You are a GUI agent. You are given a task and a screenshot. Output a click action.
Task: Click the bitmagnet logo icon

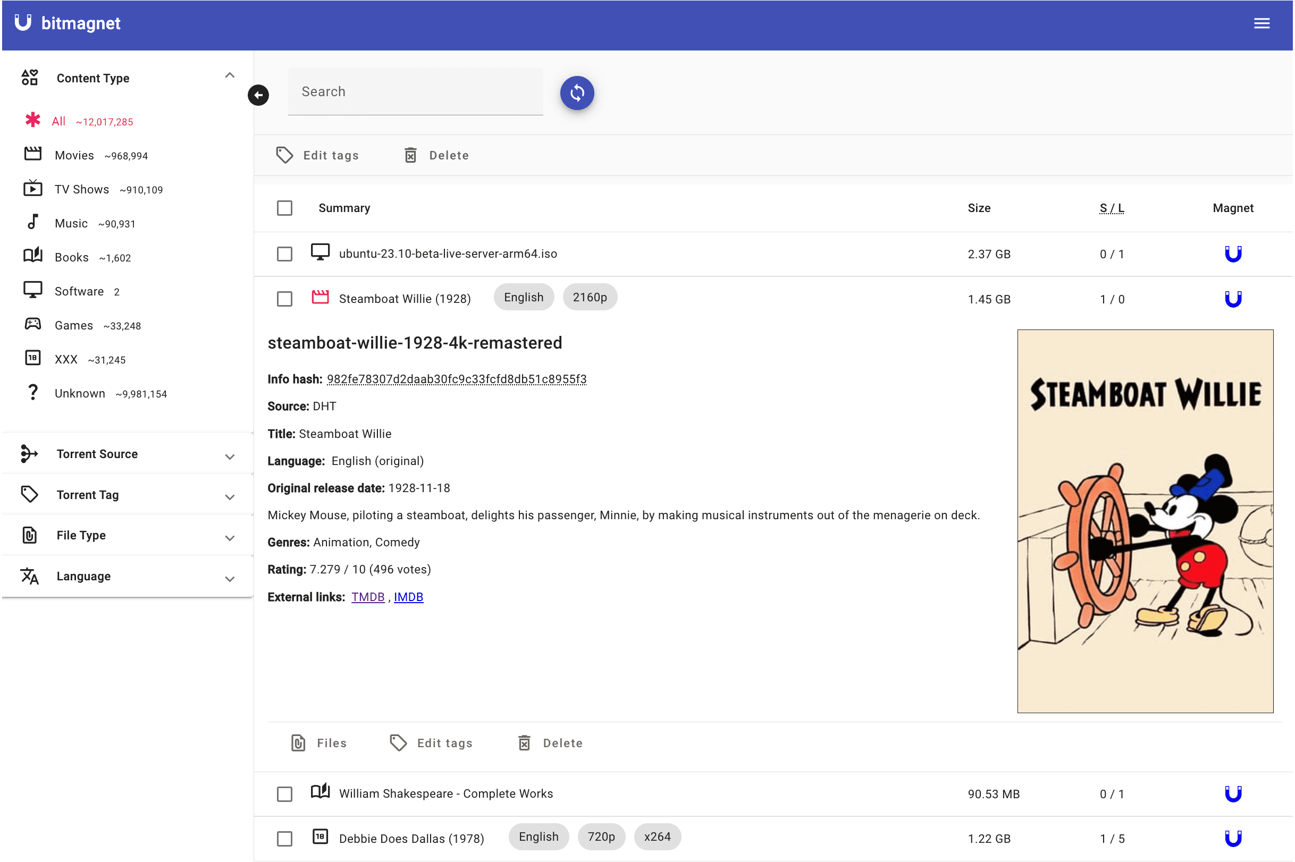(23, 22)
